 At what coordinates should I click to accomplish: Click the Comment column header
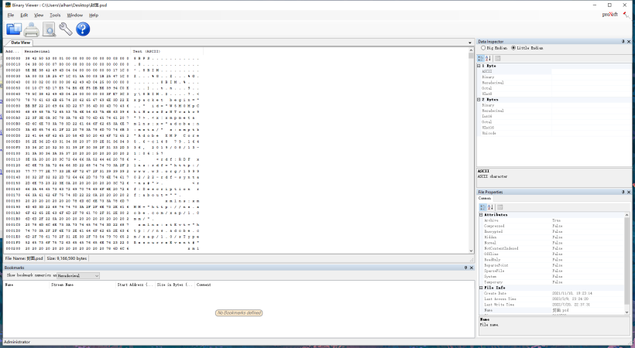click(204, 285)
